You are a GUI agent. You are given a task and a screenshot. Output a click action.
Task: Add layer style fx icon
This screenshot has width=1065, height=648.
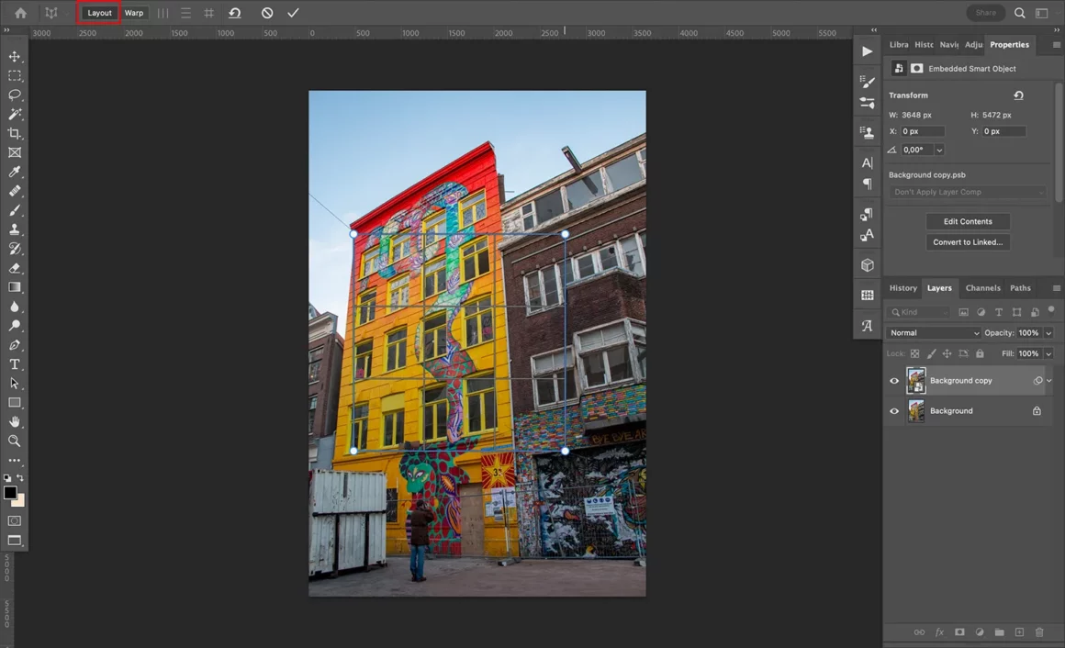[939, 632]
